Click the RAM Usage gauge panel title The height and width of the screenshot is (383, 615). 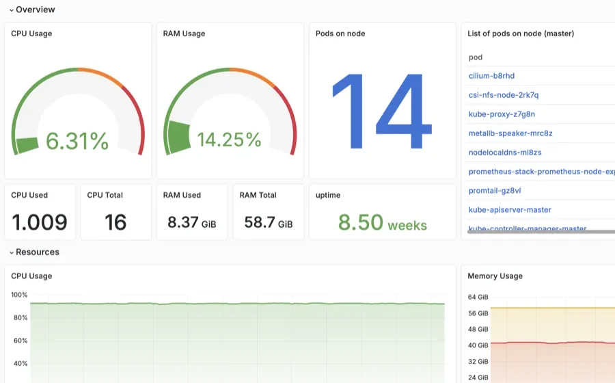pyautogui.click(x=184, y=34)
